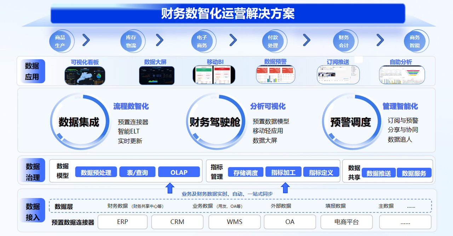Viewport: 453px width, 236px height.
Task: Select the 数据追人 list item
Action: [400, 139]
